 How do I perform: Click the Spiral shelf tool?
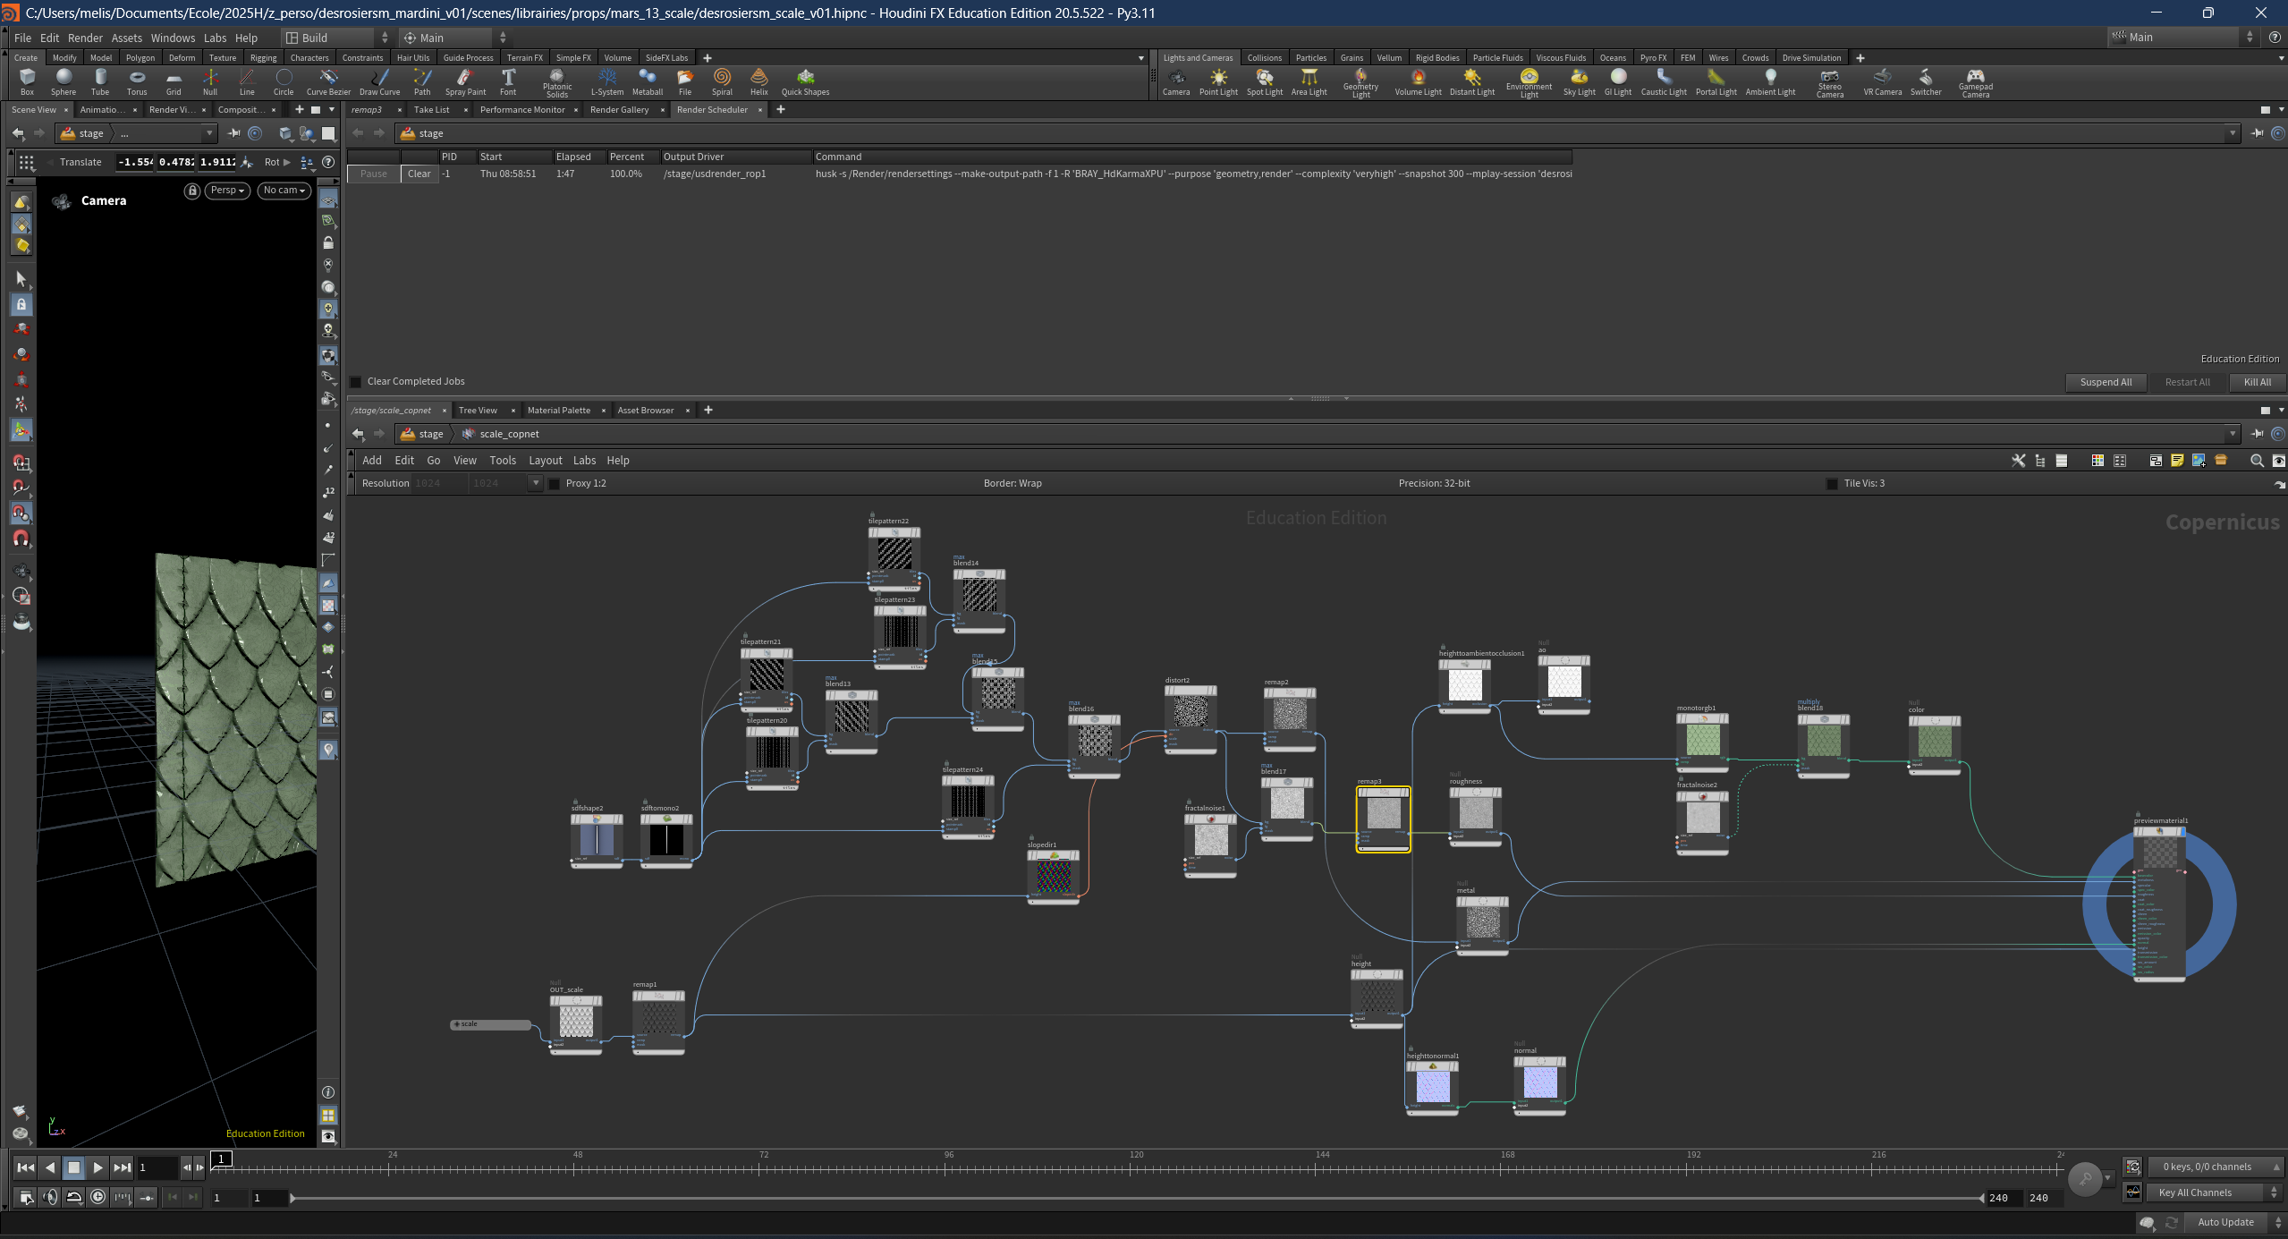pyautogui.click(x=722, y=81)
